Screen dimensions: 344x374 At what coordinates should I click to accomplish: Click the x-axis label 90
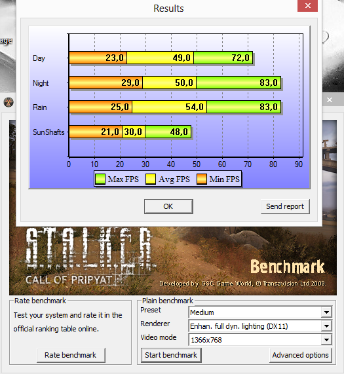[x=298, y=164]
